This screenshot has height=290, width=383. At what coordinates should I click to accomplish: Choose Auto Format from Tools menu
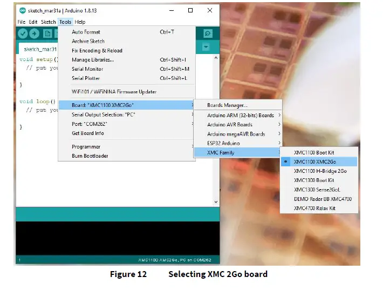[127, 32]
